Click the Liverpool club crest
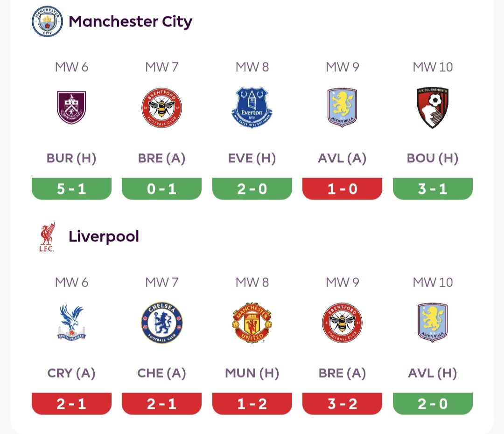 pyautogui.click(x=47, y=237)
